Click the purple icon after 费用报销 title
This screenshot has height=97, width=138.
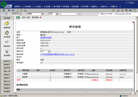tap(41, 17)
